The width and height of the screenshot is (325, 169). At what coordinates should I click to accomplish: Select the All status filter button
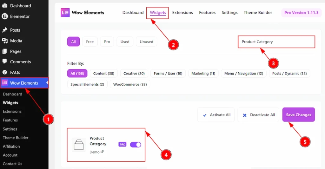point(73,42)
